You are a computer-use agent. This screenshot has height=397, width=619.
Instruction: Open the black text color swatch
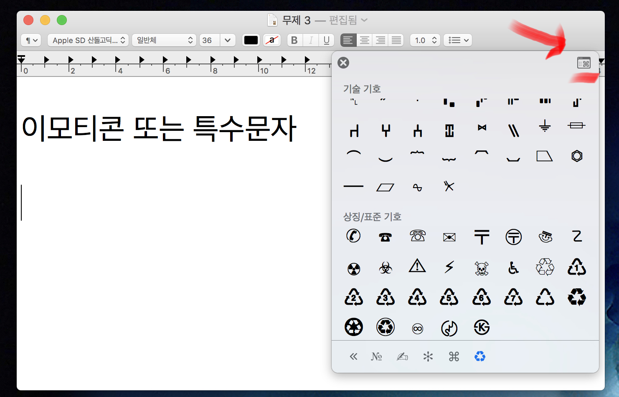coord(251,40)
